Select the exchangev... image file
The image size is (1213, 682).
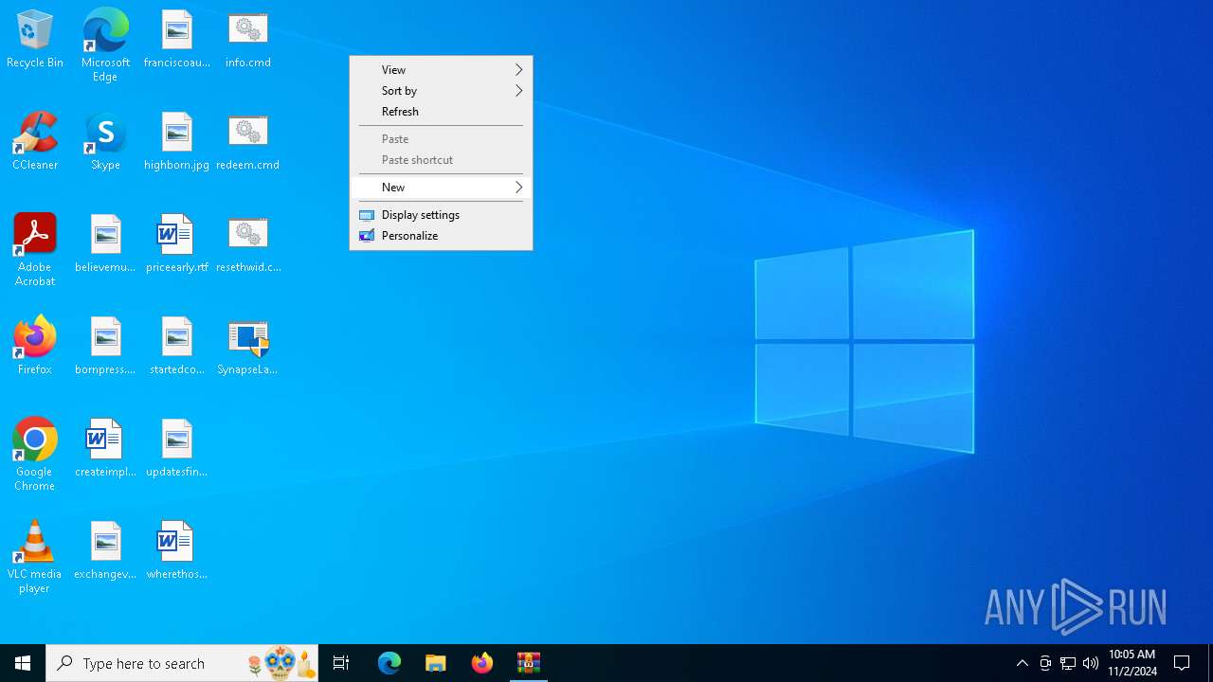pyautogui.click(x=105, y=550)
